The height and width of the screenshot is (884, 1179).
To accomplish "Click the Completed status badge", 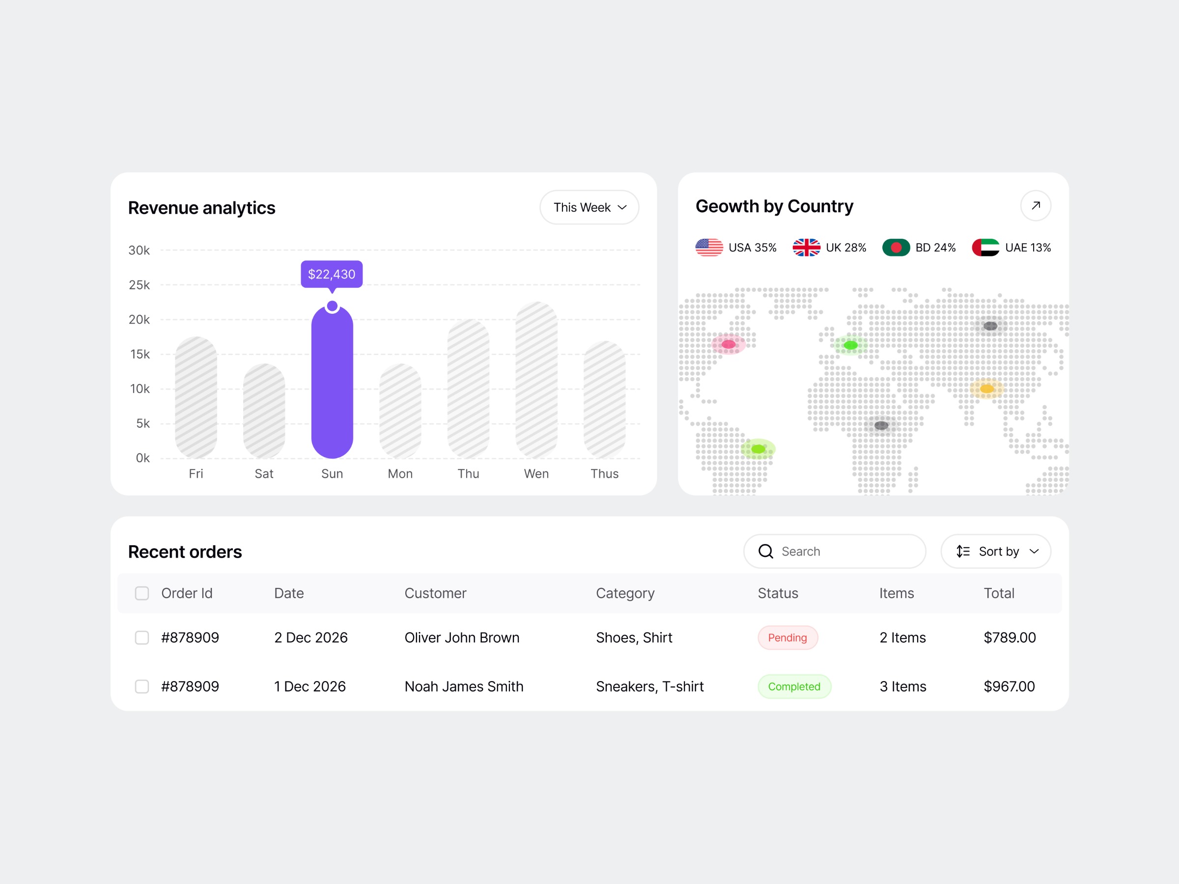I will [x=794, y=686].
